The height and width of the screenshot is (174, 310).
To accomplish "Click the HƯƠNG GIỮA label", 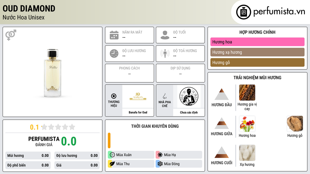I will coord(222,134).
